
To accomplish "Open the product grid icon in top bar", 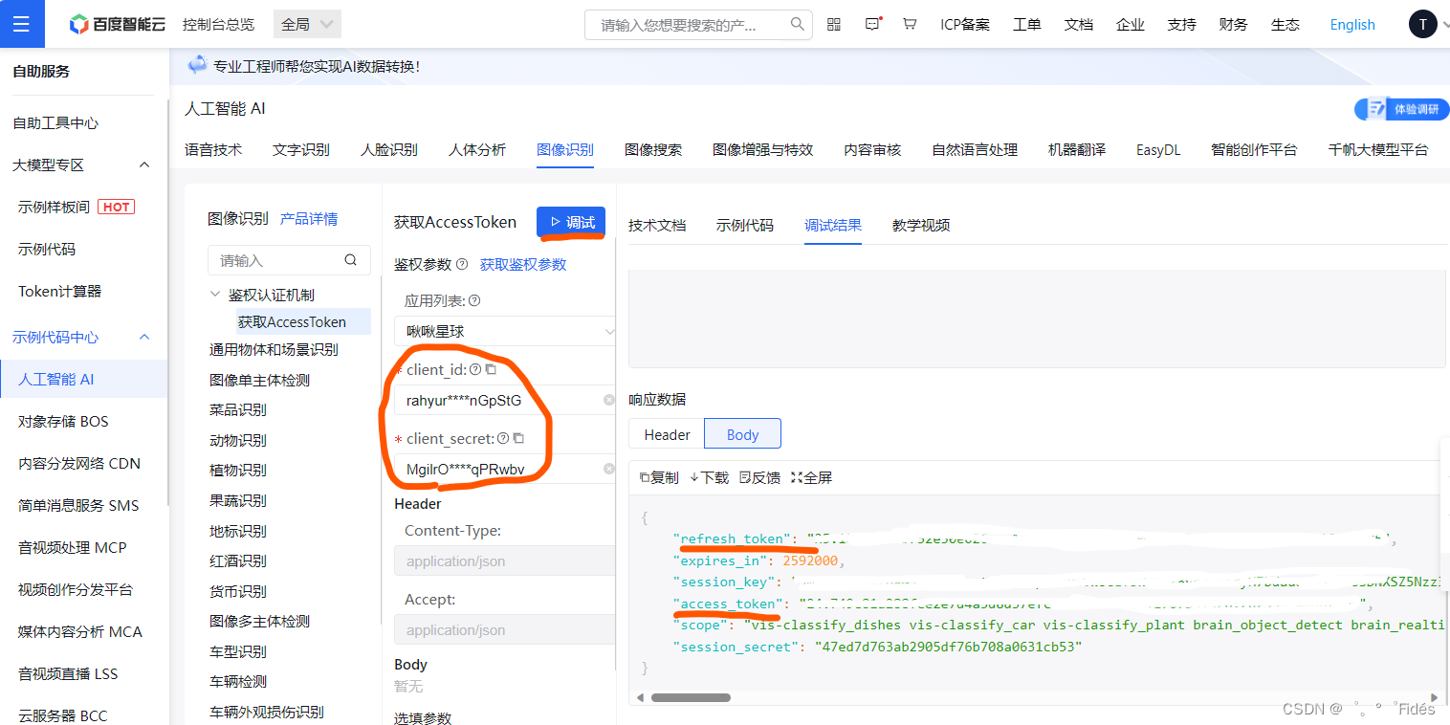I will pos(834,25).
